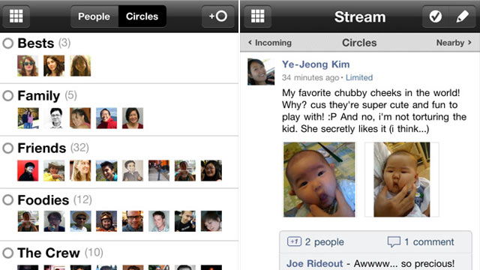The image size is (480, 270).
Task: Switch to the People tab
Action: 94,16
